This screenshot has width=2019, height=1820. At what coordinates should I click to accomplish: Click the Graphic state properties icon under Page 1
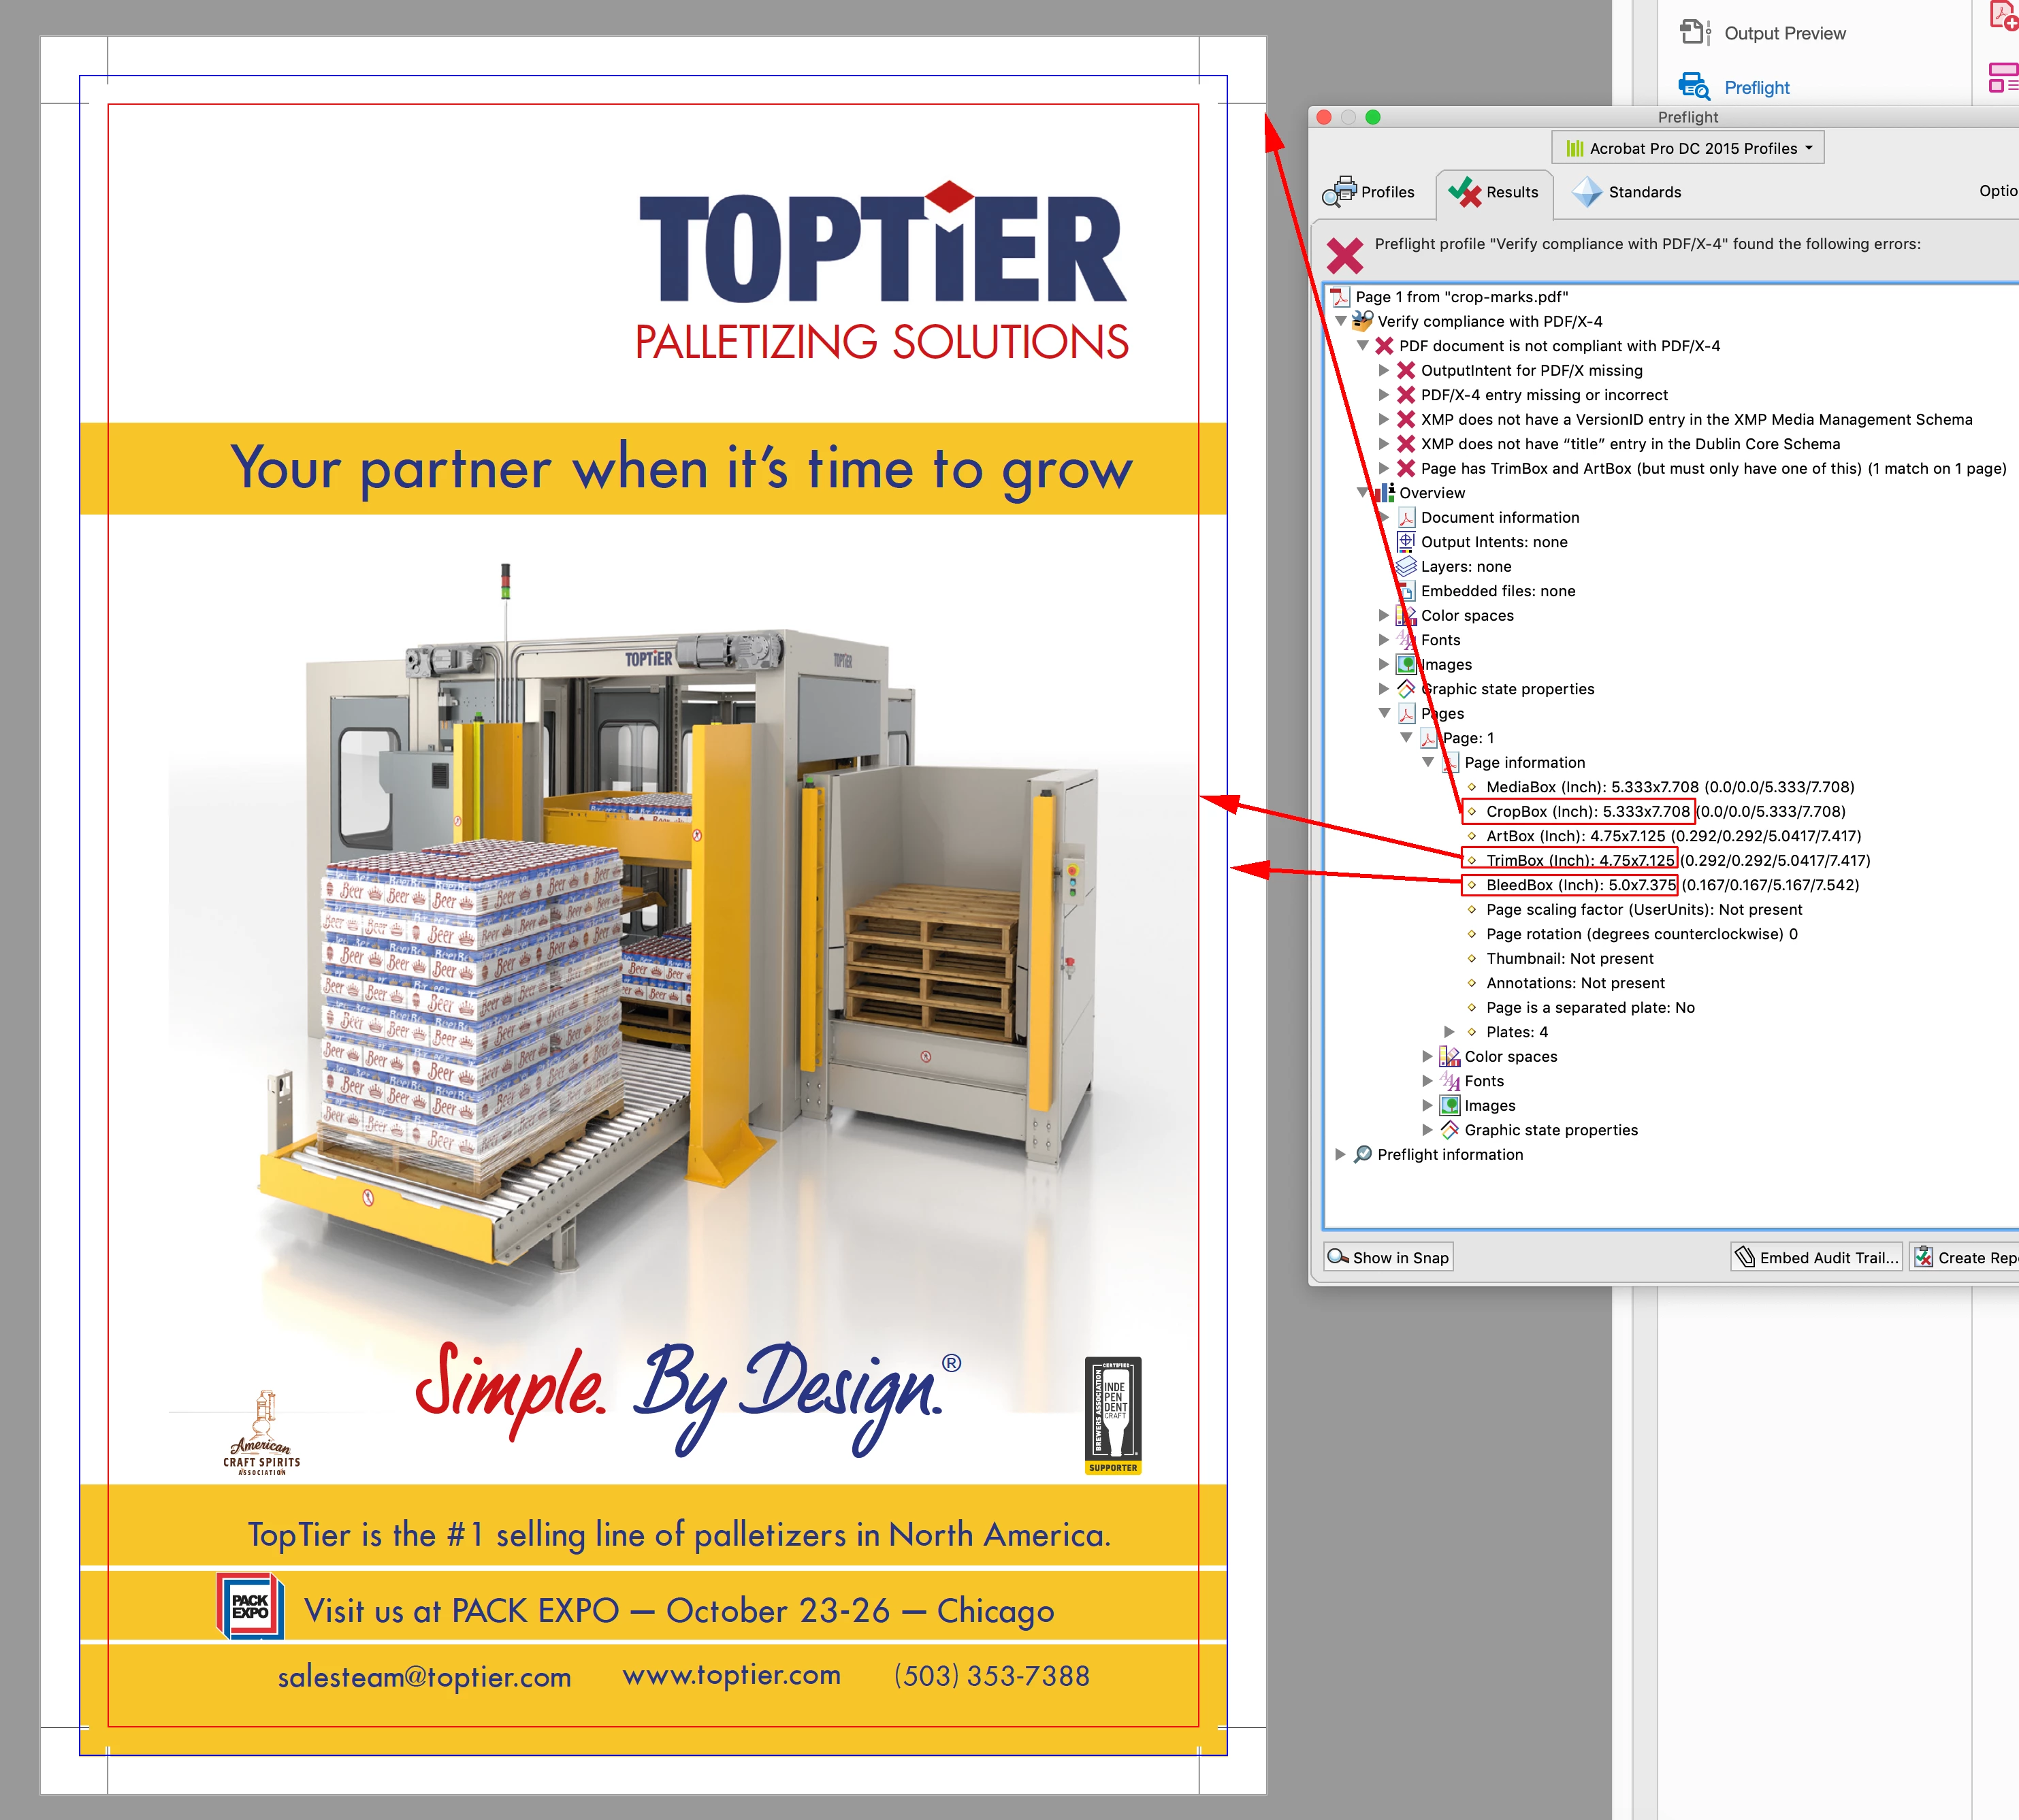tap(1449, 1130)
